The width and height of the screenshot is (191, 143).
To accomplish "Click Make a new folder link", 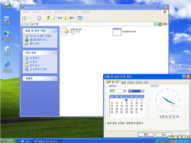I will (x=39, y=36).
